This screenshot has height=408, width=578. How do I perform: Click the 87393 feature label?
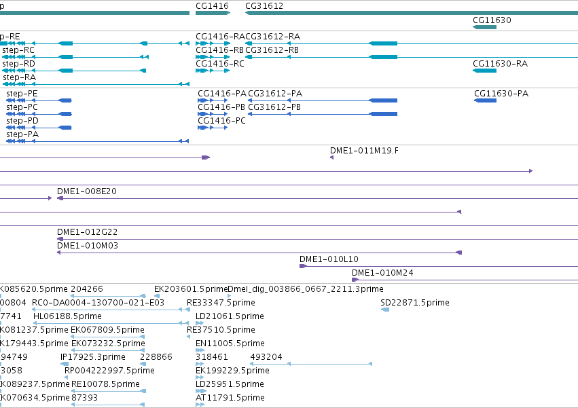84,398
